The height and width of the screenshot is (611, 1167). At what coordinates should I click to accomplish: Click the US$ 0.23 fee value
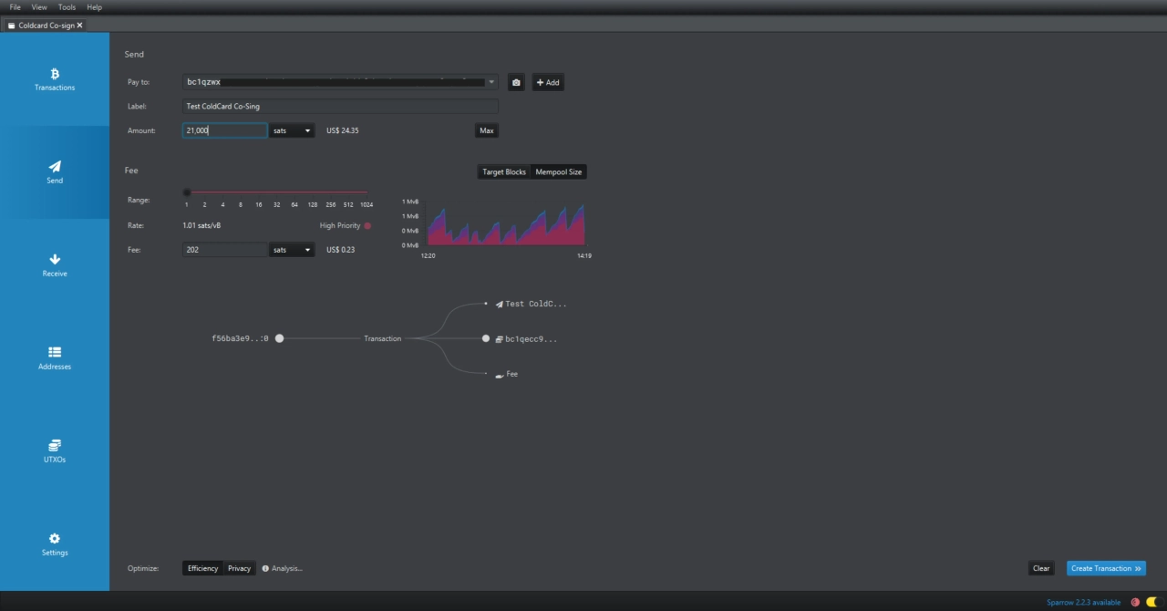pyautogui.click(x=341, y=250)
